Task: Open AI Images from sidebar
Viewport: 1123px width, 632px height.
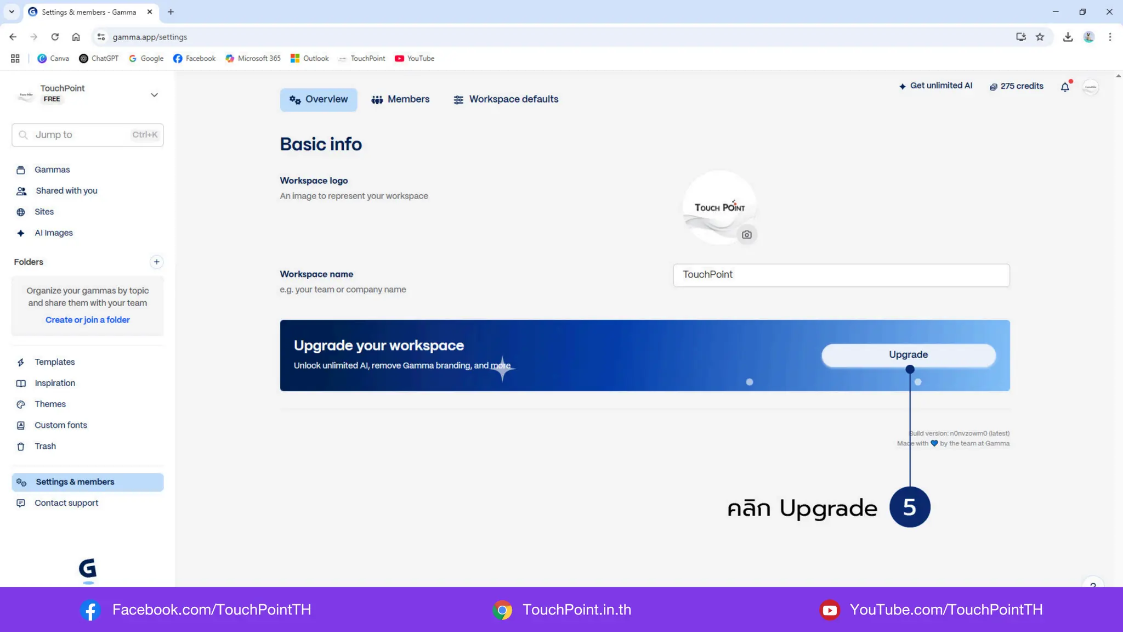Action: point(53,233)
